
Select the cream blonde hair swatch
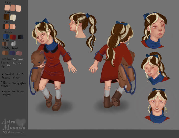click(13, 18)
